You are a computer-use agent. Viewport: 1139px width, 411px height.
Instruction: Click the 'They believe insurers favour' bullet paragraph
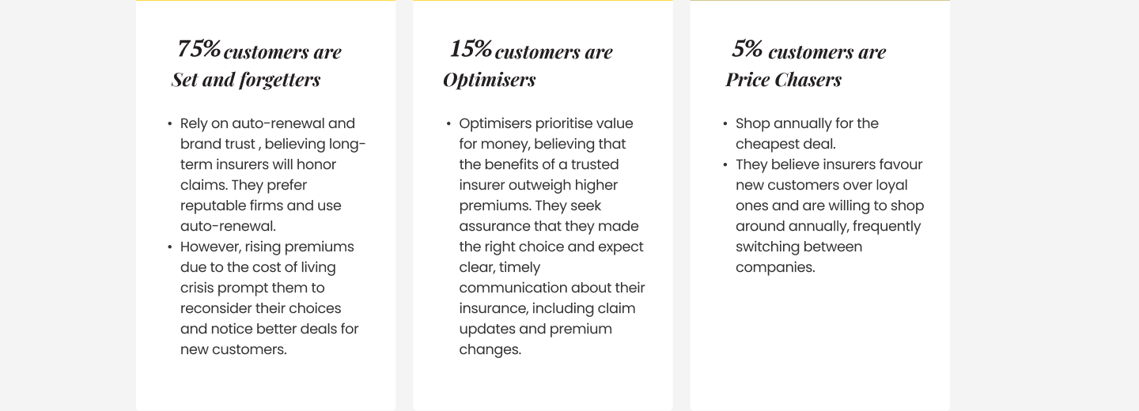point(830,216)
